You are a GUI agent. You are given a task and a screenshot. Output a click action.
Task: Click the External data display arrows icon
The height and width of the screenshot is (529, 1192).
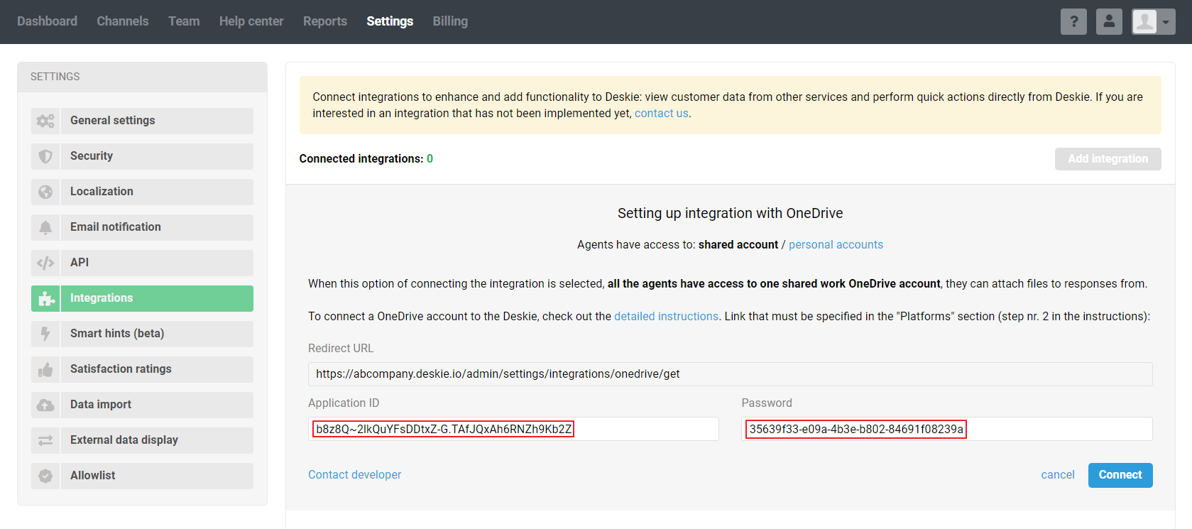(x=45, y=440)
